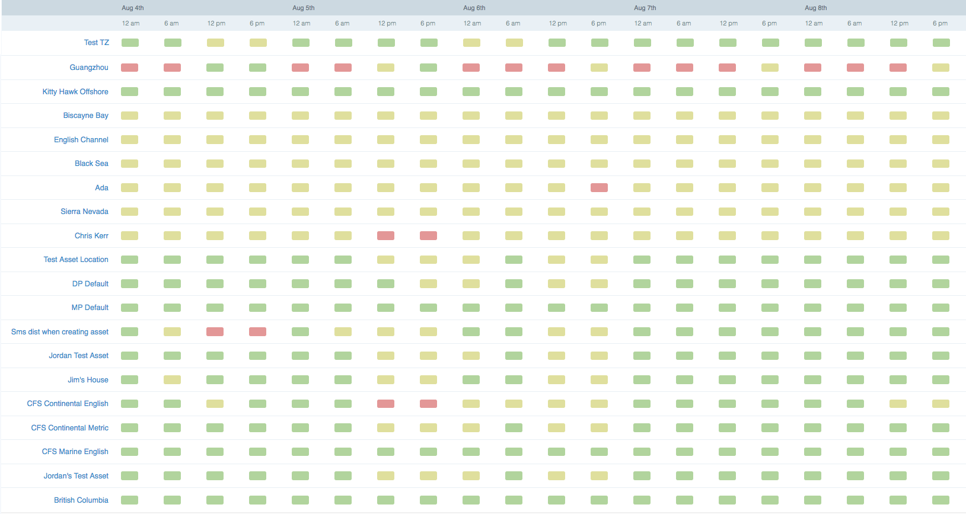Click Test TZ yellow cell at Aug 4th 12 pm
This screenshot has width=966, height=514.
(x=215, y=43)
